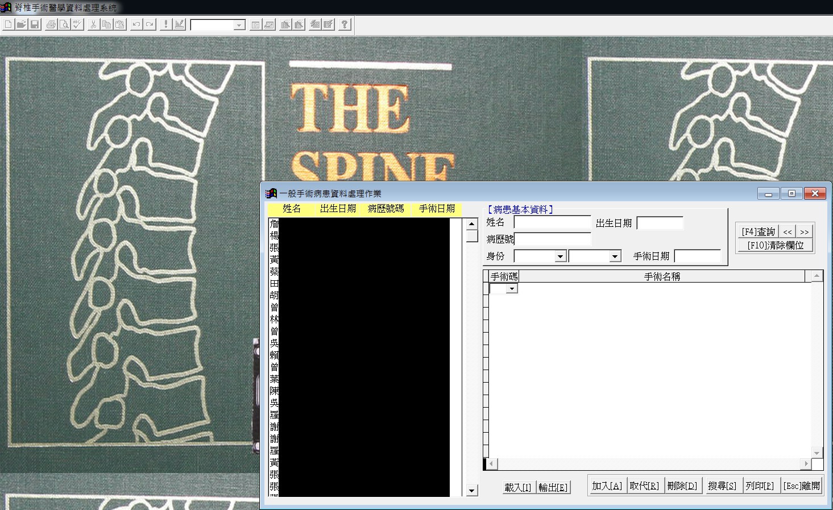
Task: Select the patient row starting with 田
Action: (x=365, y=284)
